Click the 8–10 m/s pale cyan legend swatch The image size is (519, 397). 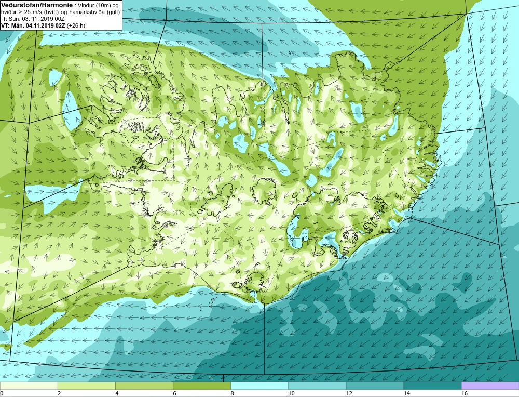pyautogui.click(x=259, y=386)
